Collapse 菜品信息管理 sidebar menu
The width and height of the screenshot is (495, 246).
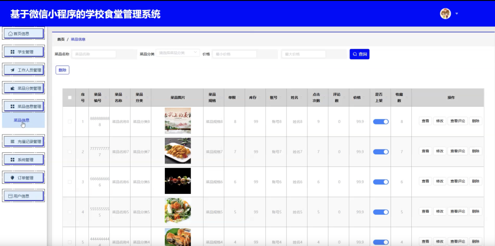(x=23, y=107)
